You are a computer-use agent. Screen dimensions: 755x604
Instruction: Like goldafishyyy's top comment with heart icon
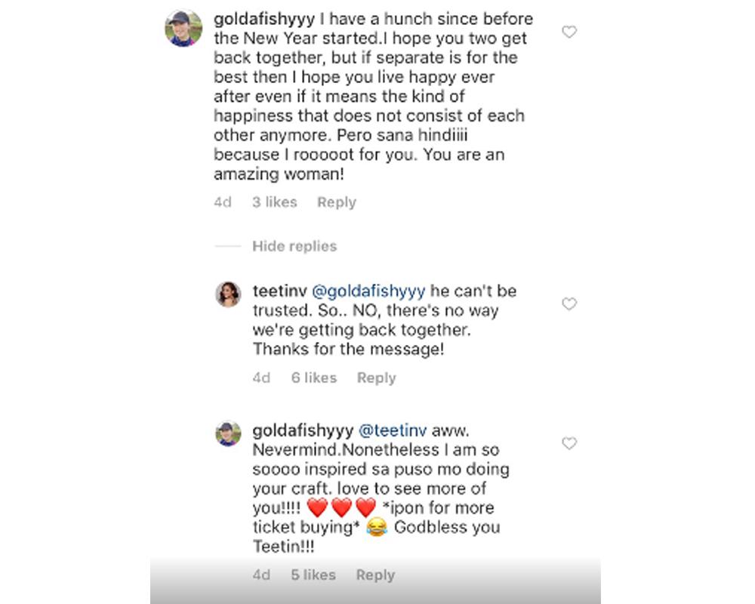[x=570, y=32]
